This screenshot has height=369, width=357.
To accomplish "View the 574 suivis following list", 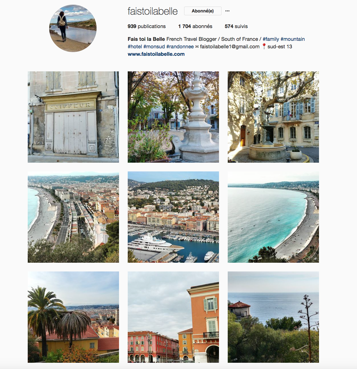I will coord(236,26).
